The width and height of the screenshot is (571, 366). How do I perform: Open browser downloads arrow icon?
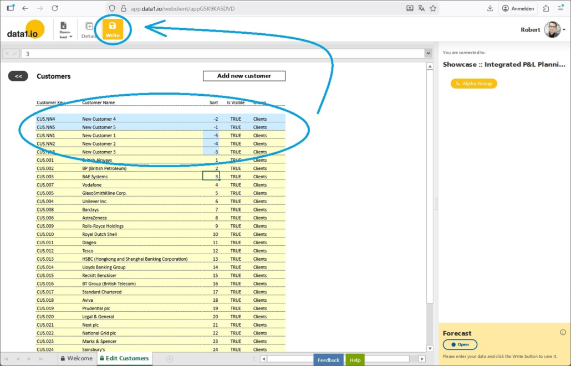pyautogui.click(x=490, y=8)
